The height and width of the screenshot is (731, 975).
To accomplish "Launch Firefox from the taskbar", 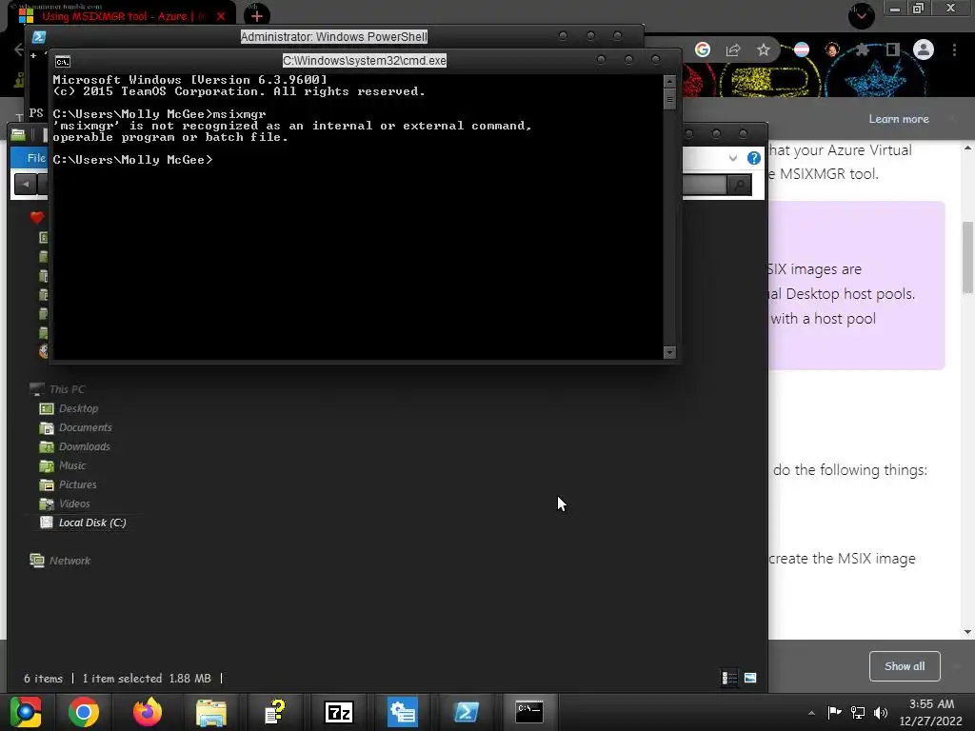I will 148,712.
